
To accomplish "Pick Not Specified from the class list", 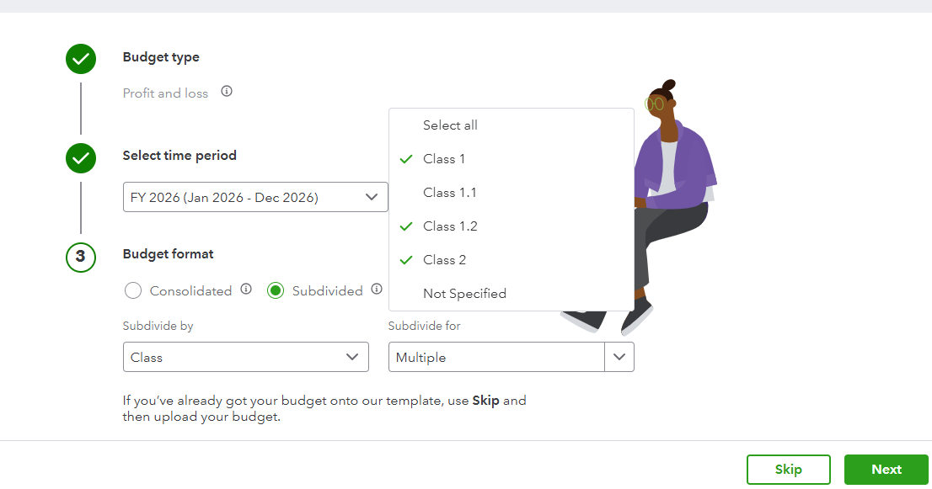I will (x=464, y=294).
